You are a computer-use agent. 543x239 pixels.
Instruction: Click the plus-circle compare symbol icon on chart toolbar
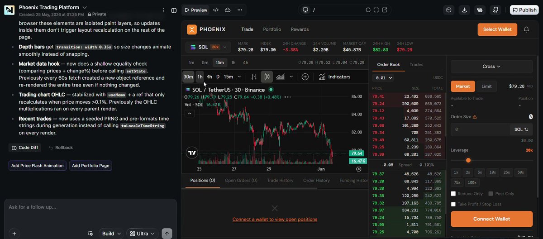(x=305, y=76)
